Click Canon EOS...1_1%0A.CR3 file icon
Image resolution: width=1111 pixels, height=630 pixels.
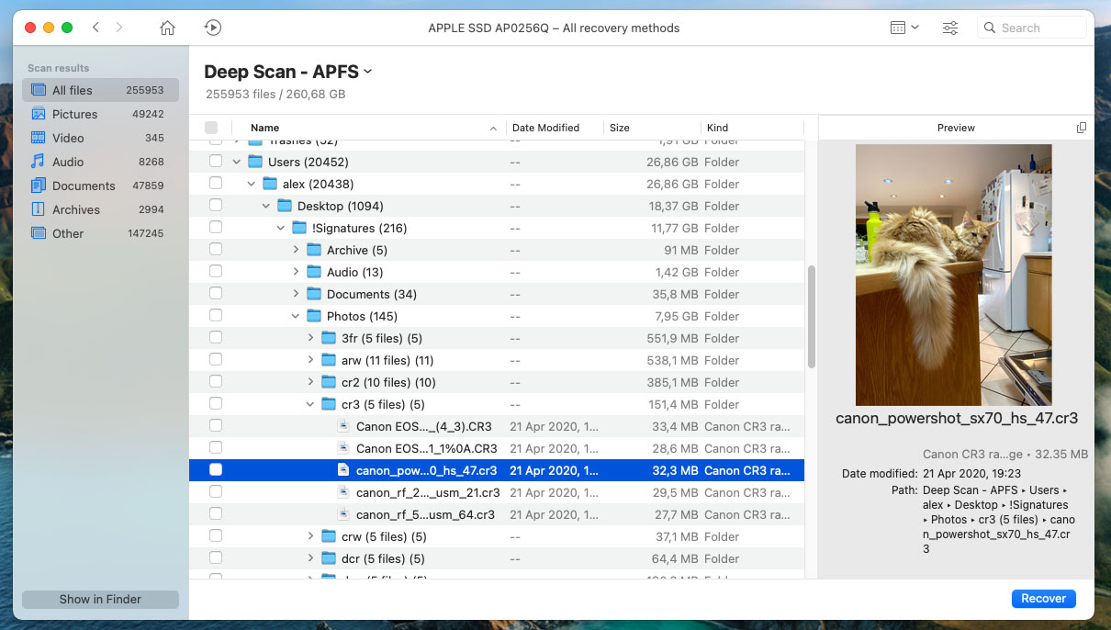pyautogui.click(x=343, y=448)
